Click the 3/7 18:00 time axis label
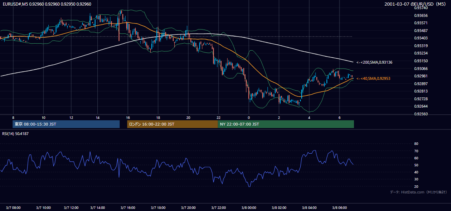Screen dimensions: 451x211 (x=158, y=208)
